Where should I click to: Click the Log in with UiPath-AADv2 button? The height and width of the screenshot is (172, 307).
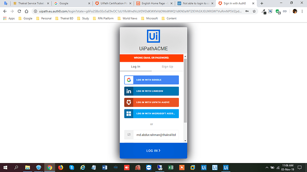tap(151, 102)
